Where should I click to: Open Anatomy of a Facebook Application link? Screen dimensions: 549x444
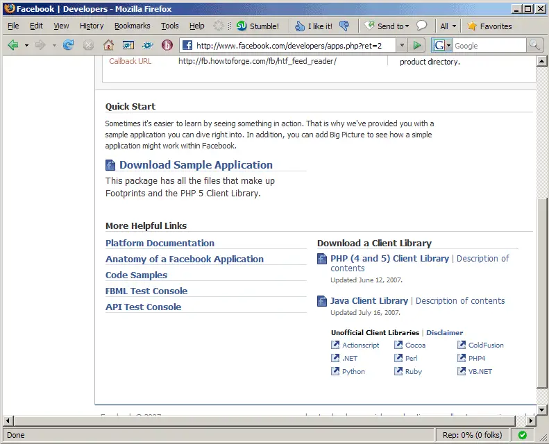tap(185, 259)
